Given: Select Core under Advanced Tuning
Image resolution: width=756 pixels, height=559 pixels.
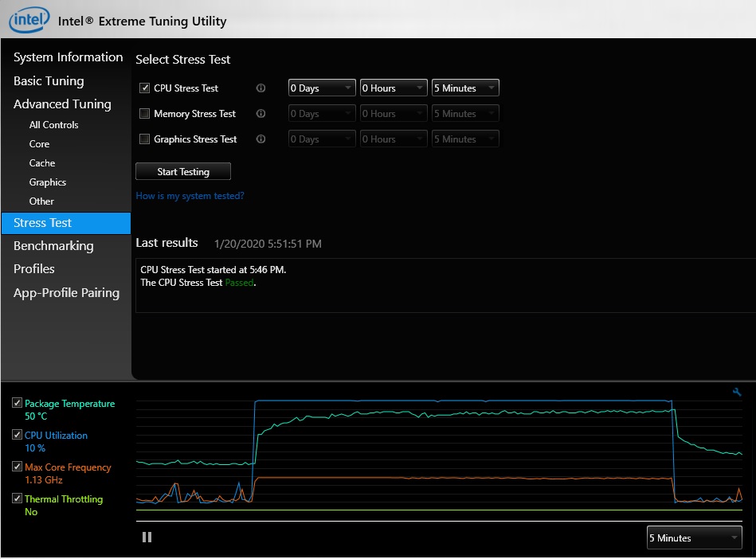Looking at the screenshot, I should coord(39,144).
